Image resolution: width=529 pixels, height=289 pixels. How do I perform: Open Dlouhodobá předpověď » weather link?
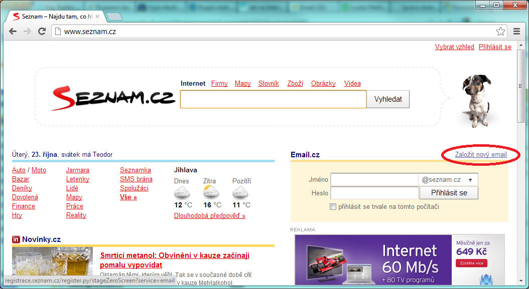pos(209,215)
